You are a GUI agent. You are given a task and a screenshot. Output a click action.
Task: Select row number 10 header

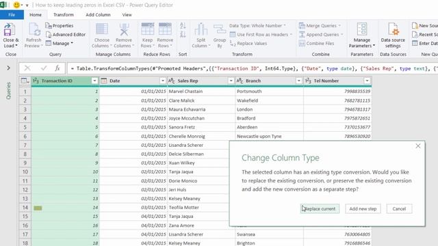(25, 172)
